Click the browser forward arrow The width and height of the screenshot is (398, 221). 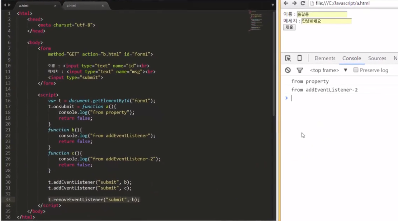(x=294, y=3)
